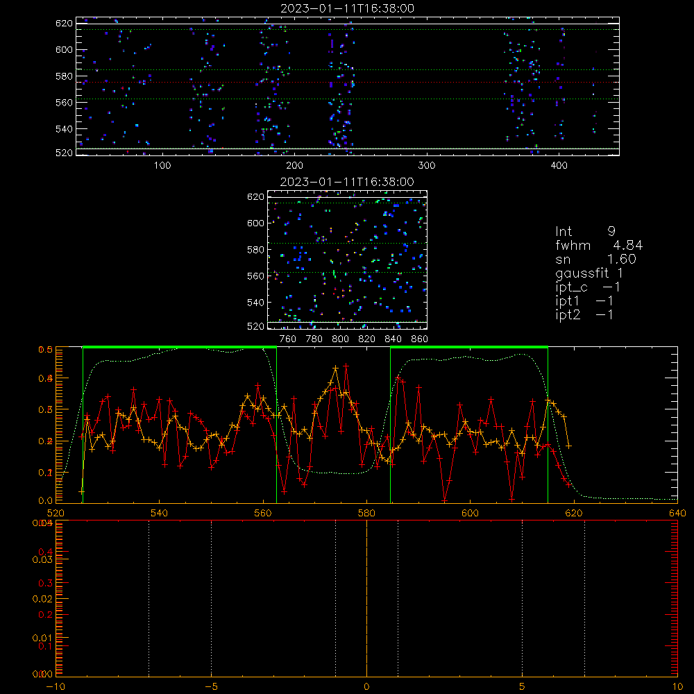Viewport: 694px width, 694px height.
Task: Click x-axis label 400 on top image panel
Action: [x=559, y=166]
